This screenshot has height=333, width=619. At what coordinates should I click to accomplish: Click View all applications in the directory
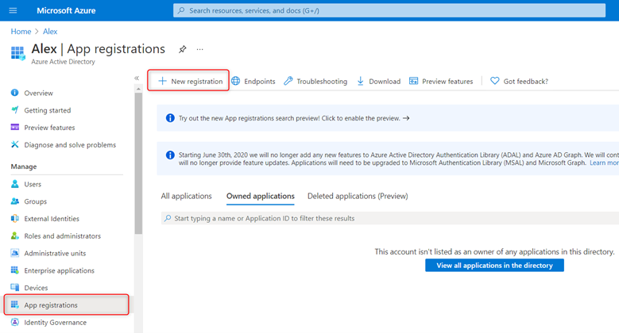click(494, 266)
